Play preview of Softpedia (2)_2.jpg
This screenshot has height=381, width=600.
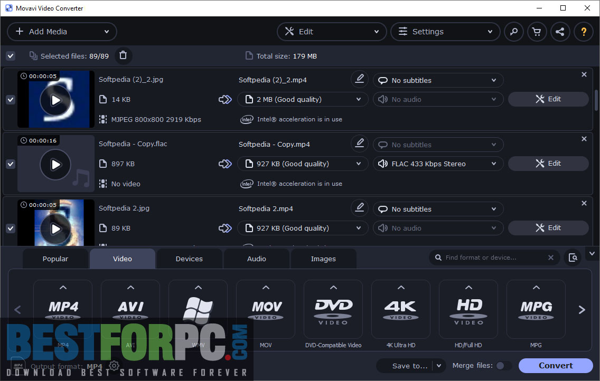[x=55, y=100]
